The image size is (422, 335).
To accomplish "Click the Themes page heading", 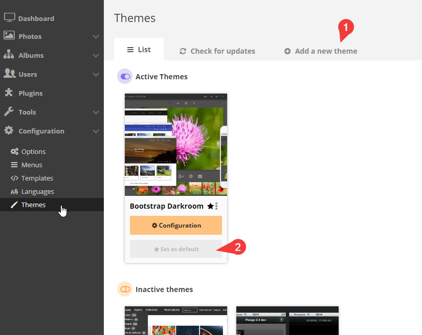I will coord(135,18).
